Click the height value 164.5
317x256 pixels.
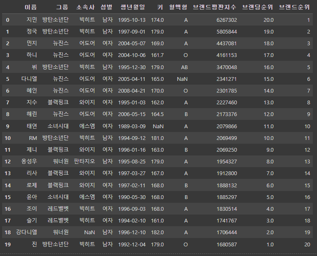coord(157,114)
